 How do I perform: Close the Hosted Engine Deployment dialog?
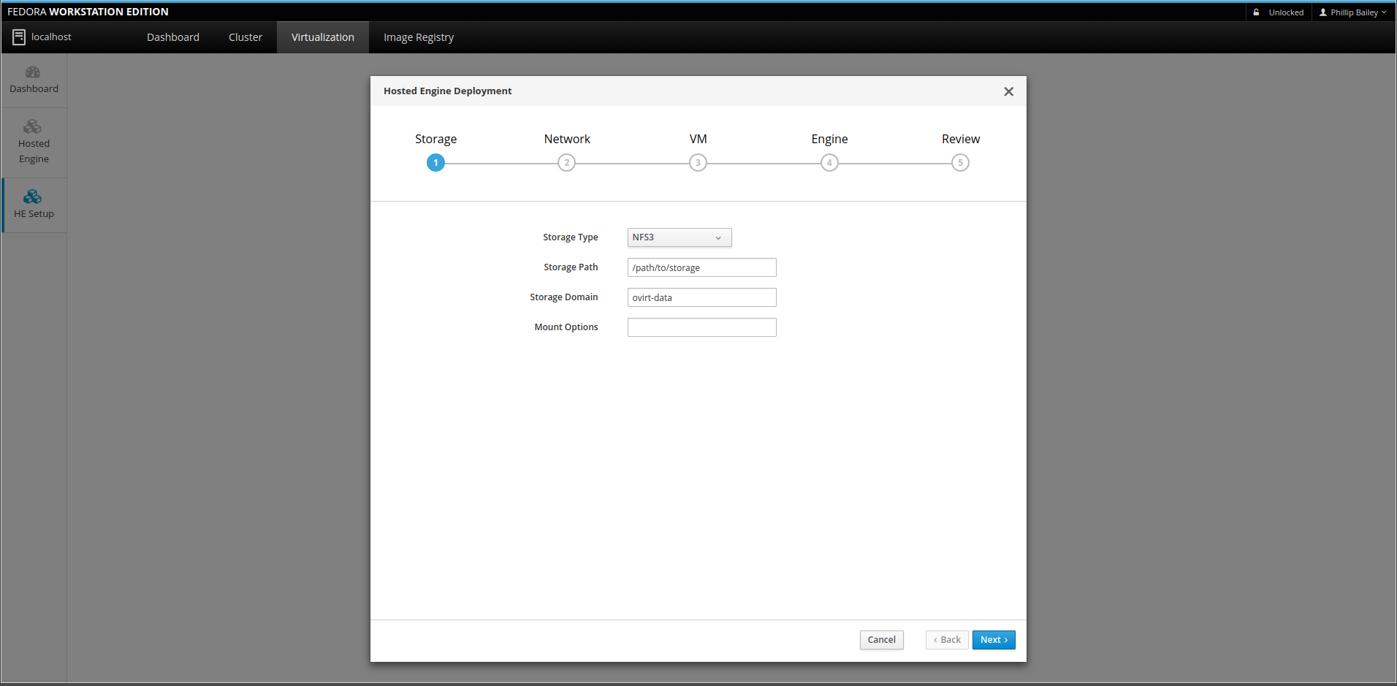tap(1008, 91)
